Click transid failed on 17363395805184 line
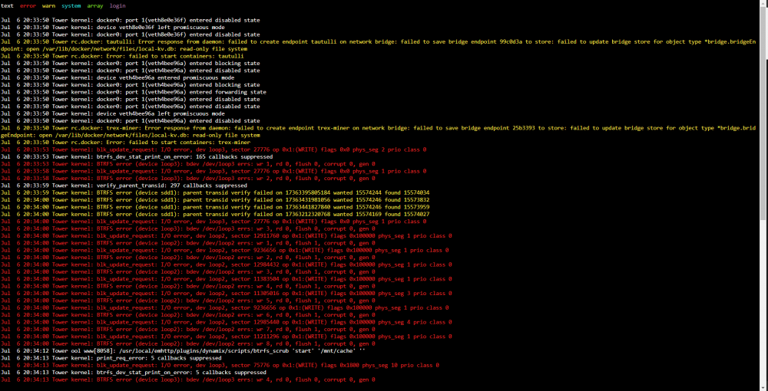The height and width of the screenshot is (391, 768). pyautogui.click(x=215, y=192)
